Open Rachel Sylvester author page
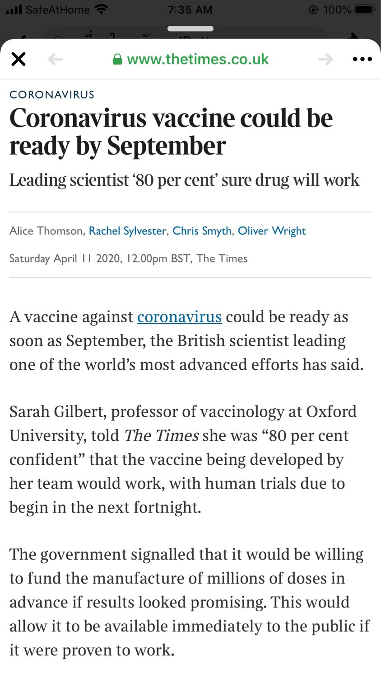381x678 pixels. click(x=127, y=231)
